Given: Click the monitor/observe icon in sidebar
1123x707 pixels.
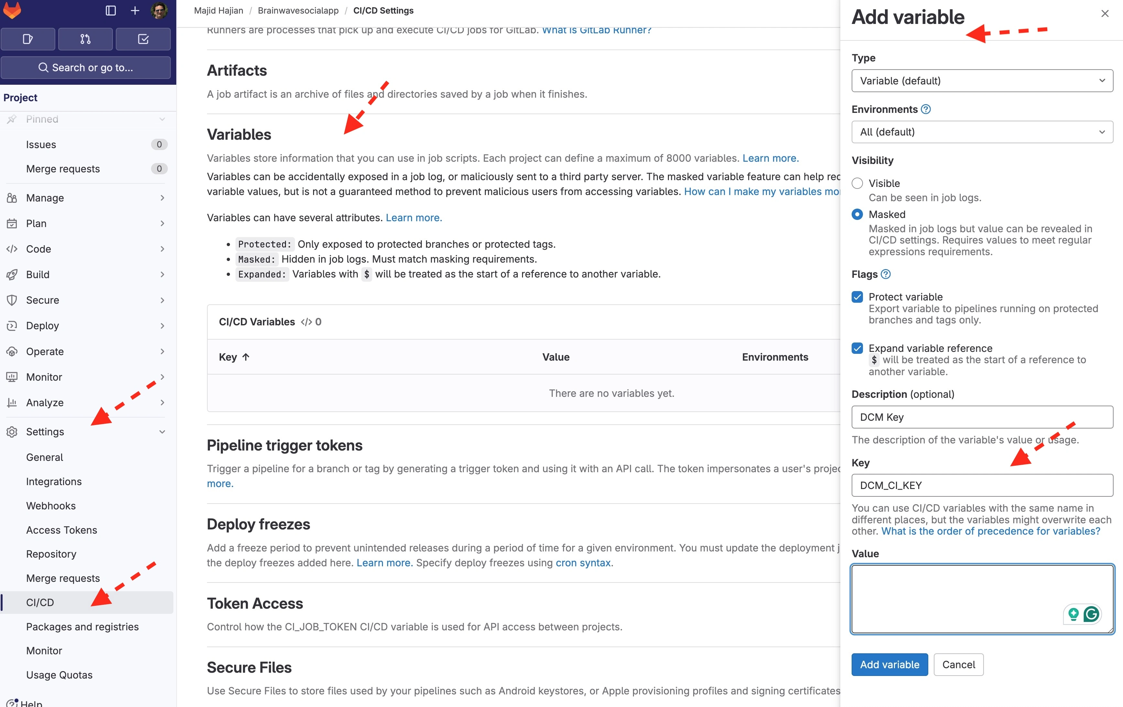Looking at the screenshot, I should pyautogui.click(x=12, y=376).
